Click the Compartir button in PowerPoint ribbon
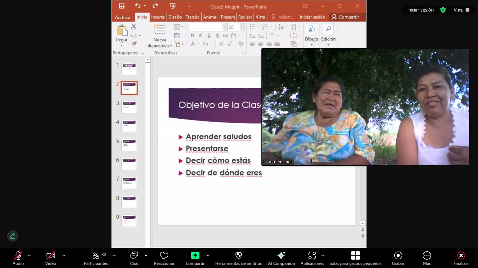 coord(345,17)
